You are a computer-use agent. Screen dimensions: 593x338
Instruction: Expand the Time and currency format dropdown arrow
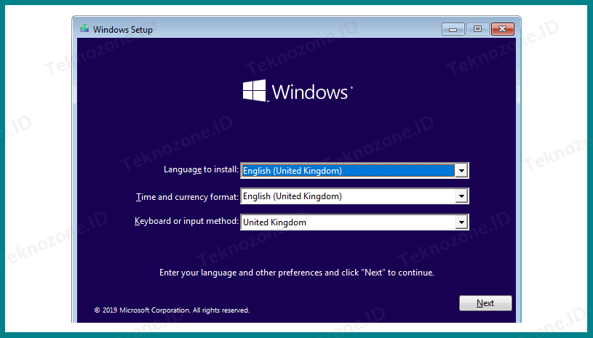pos(461,196)
